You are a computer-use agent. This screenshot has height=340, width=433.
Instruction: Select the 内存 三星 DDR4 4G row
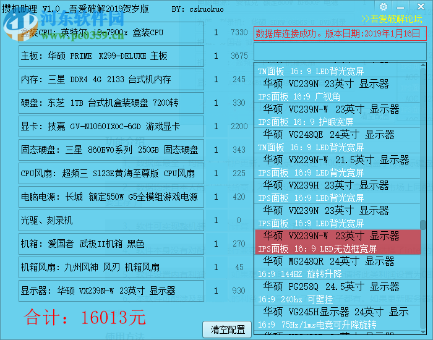(111, 80)
